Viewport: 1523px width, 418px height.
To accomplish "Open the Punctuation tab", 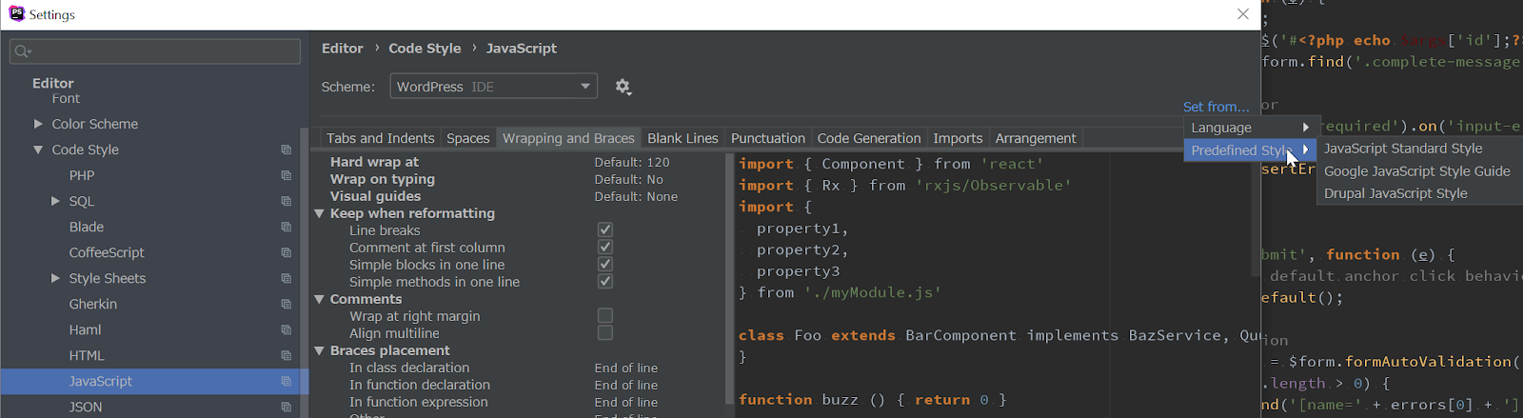I will pos(768,138).
